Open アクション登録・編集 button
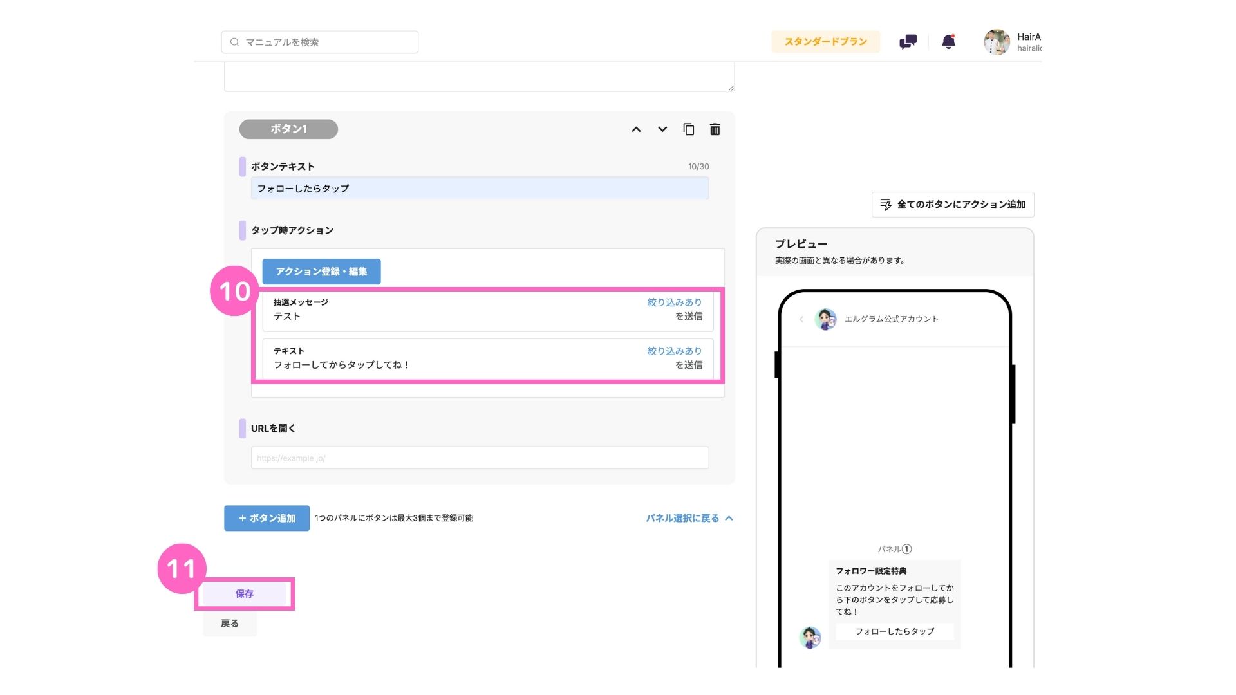The width and height of the screenshot is (1236, 695). (321, 272)
